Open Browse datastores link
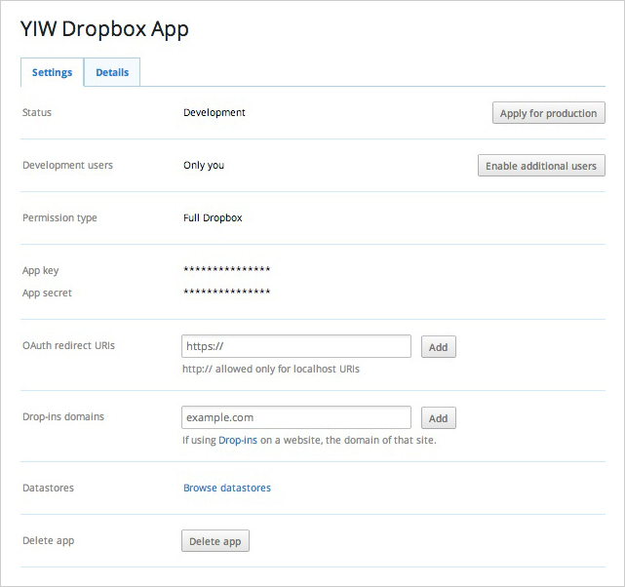Viewport: 625px width, 587px height. [x=227, y=488]
